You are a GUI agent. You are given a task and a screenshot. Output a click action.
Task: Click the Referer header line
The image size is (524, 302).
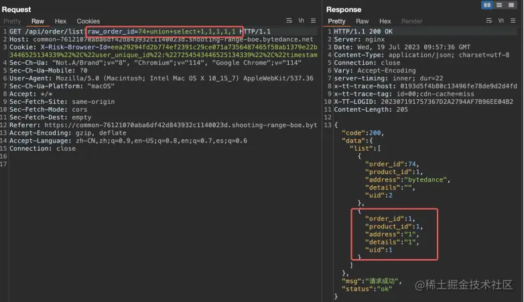pyautogui.click(x=163, y=125)
